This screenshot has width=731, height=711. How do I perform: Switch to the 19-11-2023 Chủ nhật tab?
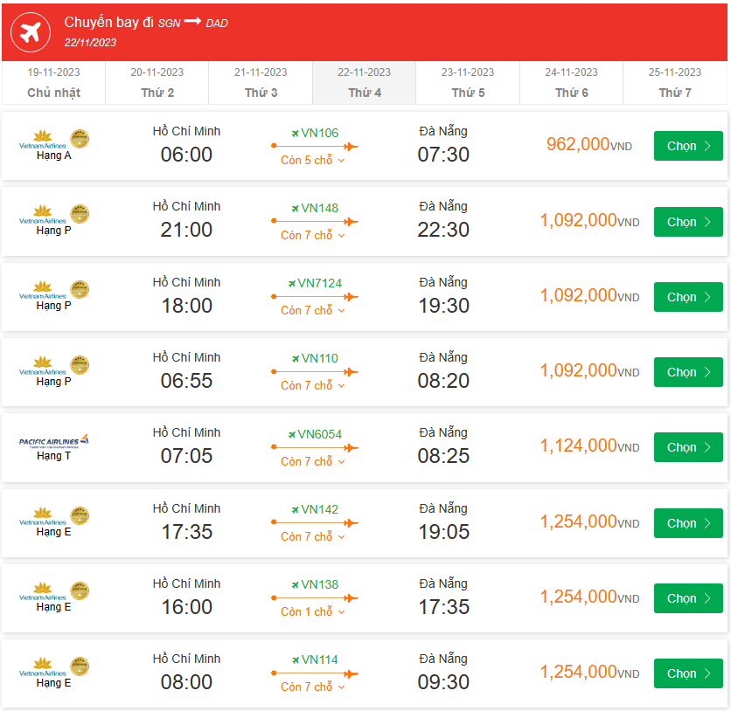point(53,83)
